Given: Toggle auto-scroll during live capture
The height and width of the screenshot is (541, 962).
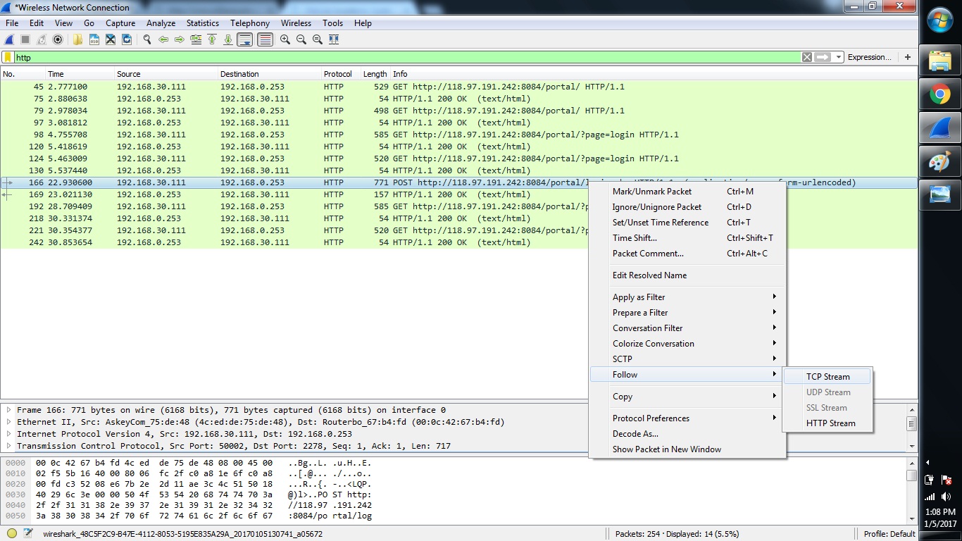Looking at the screenshot, I should point(244,39).
